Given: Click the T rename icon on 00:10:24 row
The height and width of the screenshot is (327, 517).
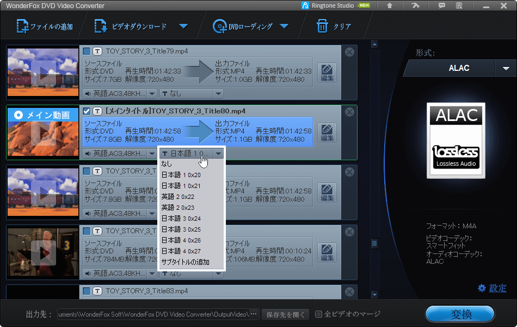Looking at the screenshot, I should (97, 231).
